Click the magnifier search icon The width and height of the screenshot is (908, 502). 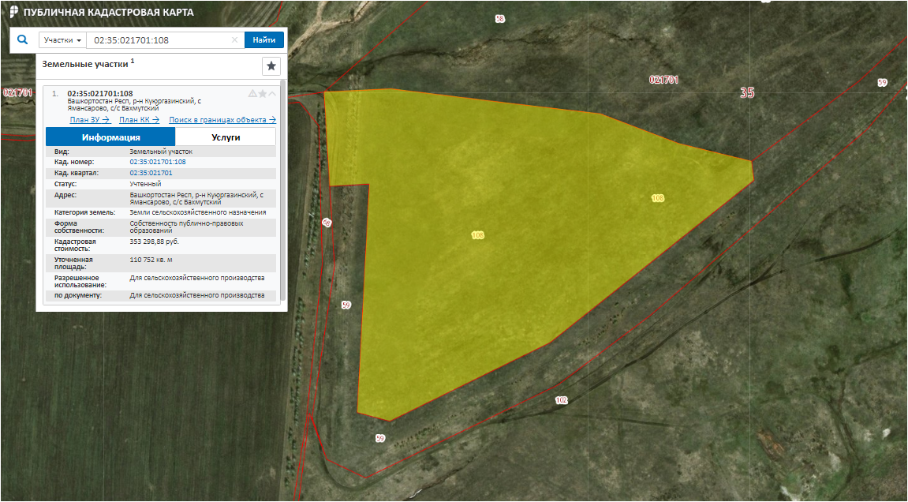tap(22, 39)
